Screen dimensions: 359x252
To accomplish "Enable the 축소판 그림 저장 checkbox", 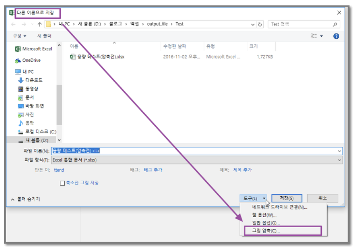I will [62, 183].
